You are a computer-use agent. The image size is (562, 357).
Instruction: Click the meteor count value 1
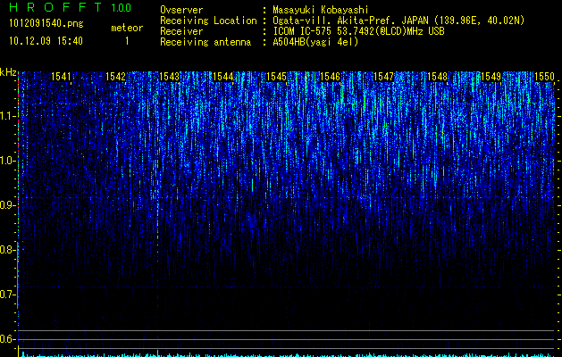(127, 41)
